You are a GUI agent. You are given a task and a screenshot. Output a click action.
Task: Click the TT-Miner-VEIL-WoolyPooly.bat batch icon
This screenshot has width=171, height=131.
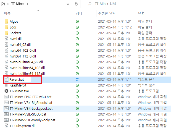[6, 120]
